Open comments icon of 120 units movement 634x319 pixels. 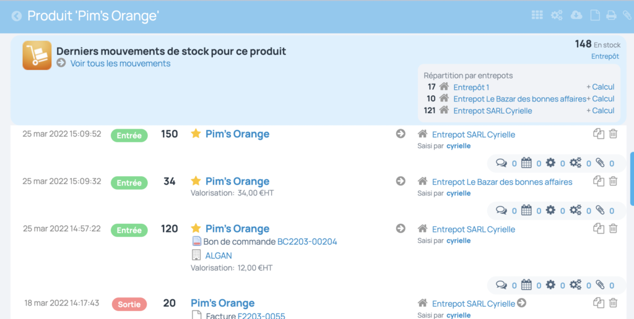502,285
